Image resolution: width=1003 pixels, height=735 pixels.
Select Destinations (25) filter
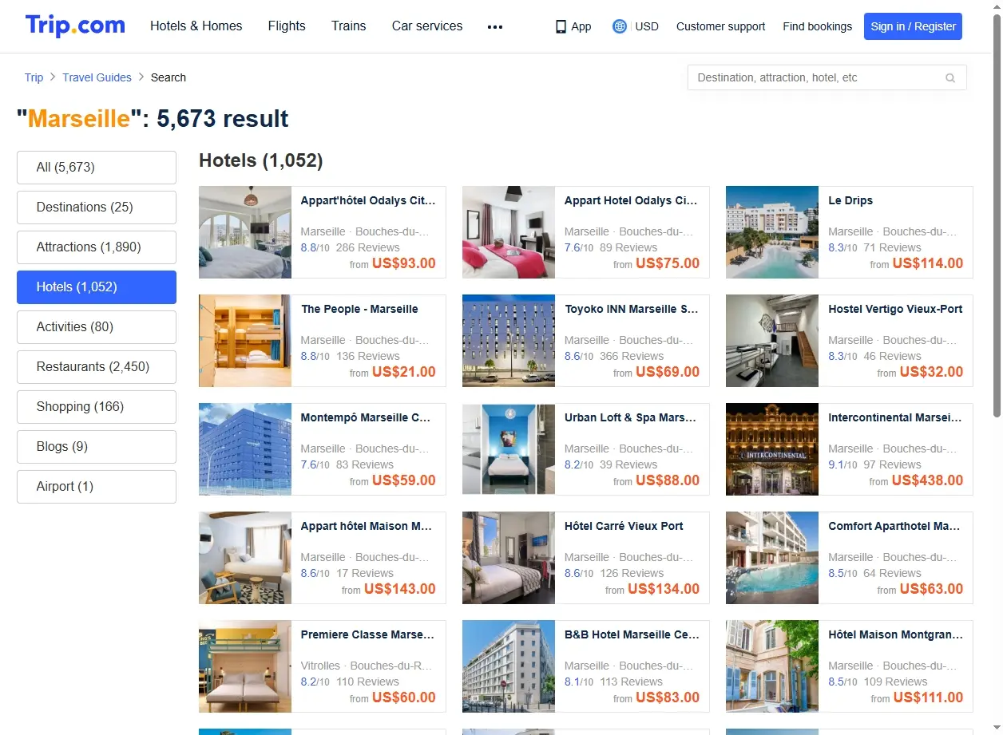pos(97,207)
